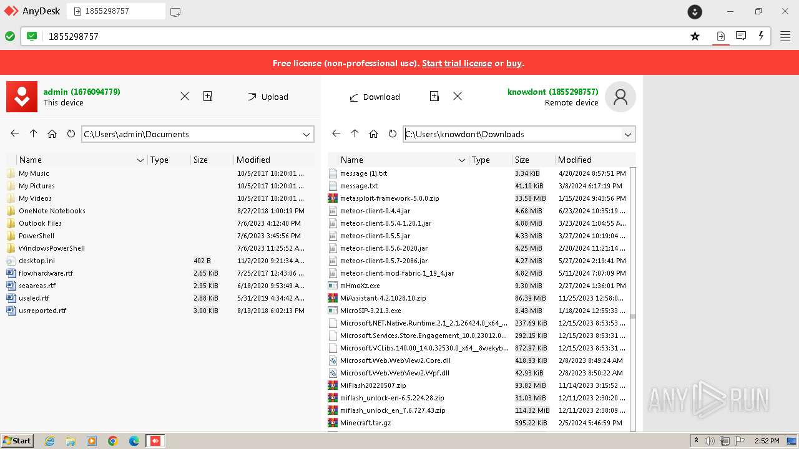Go back in local file panel
Image resolution: width=799 pixels, height=449 pixels.
(x=15, y=133)
